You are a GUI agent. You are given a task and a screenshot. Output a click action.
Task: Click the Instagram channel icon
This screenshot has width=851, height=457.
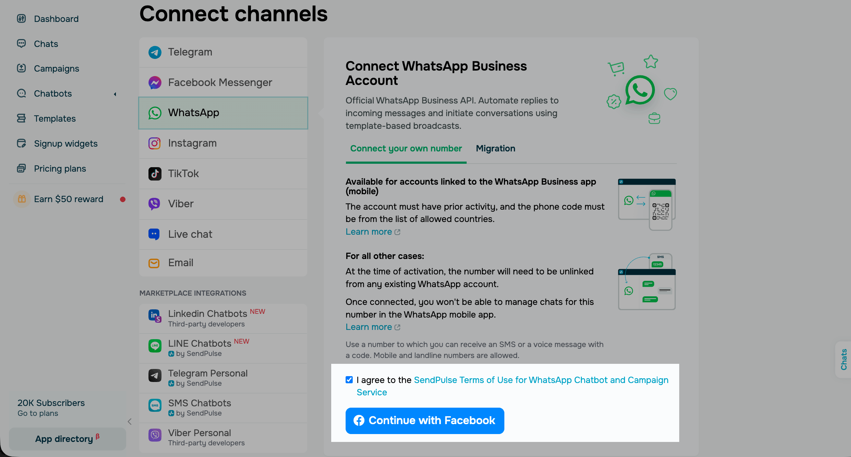pyautogui.click(x=155, y=143)
